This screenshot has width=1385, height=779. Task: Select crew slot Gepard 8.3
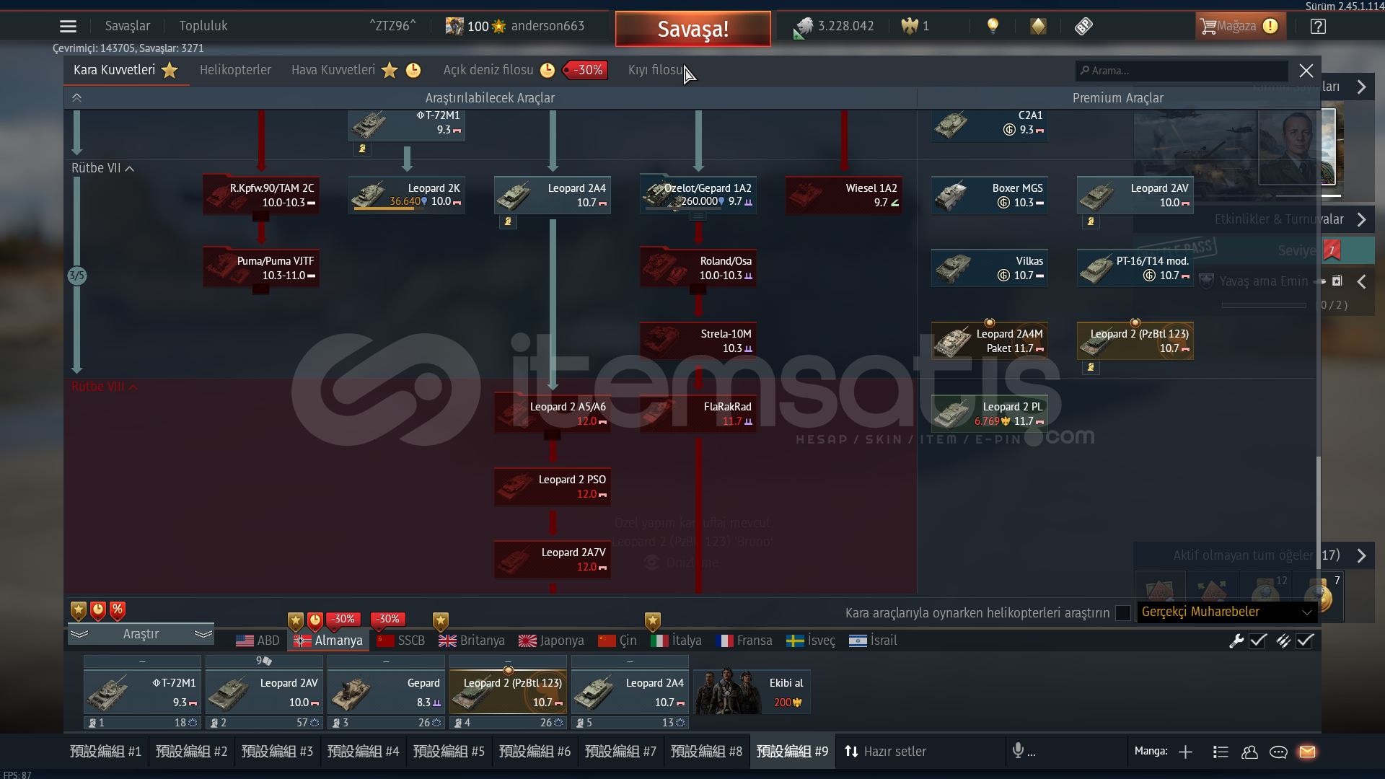coord(386,692)
